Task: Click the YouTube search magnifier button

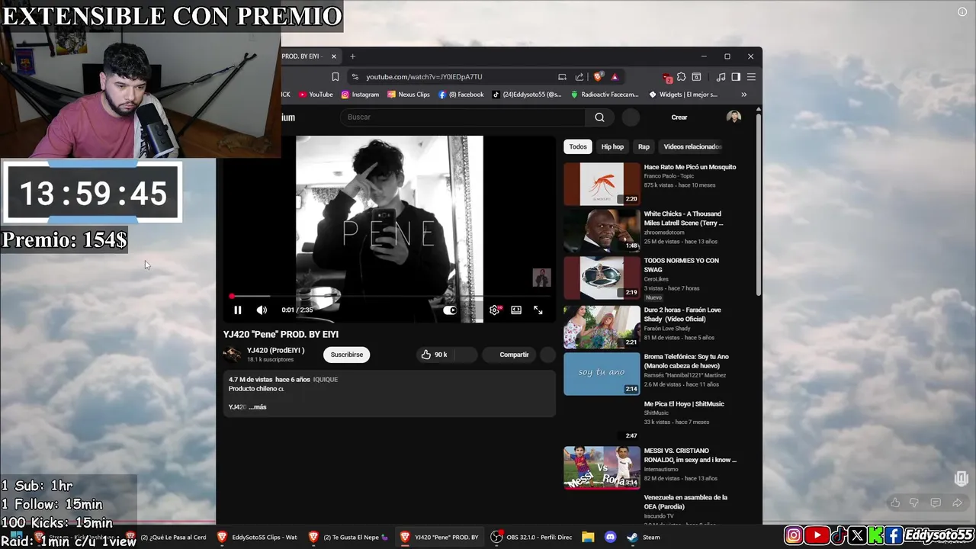Action: [x=599, y=117]
